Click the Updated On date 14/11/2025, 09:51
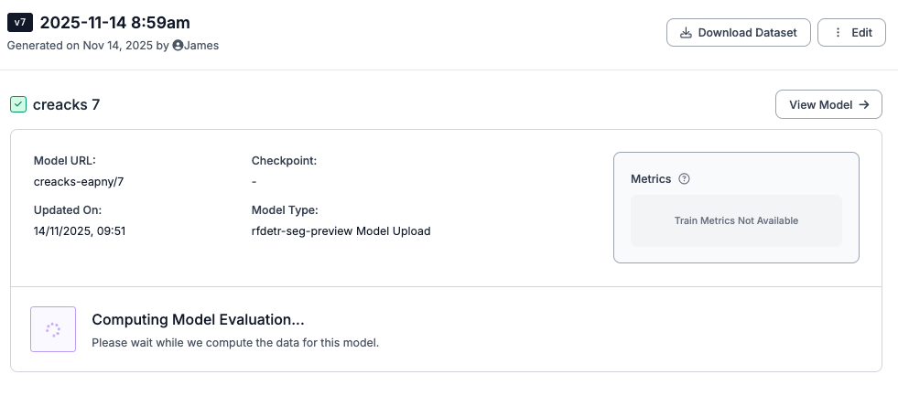Screen dimensions: 898x396 tap(80, 230)
